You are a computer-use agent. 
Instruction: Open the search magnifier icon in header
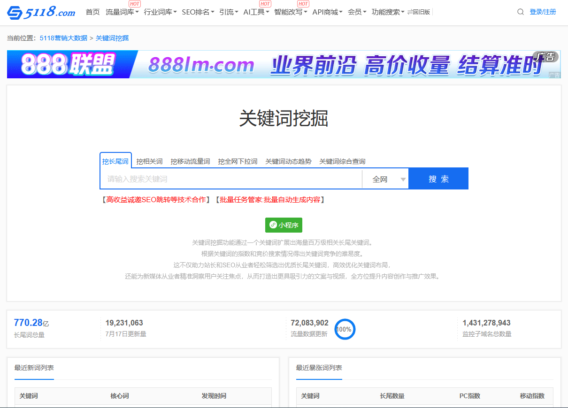point(520,12)
